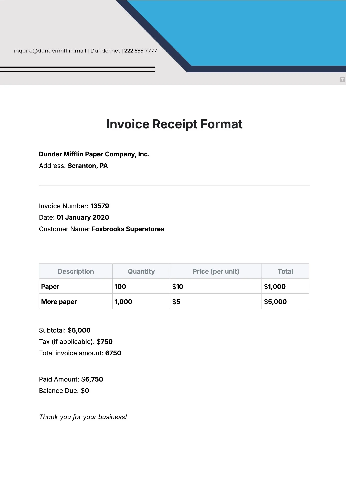The image size is (346, 486).
Task: Click the 1,000 quantity cell
Action: tap(141, 302)
